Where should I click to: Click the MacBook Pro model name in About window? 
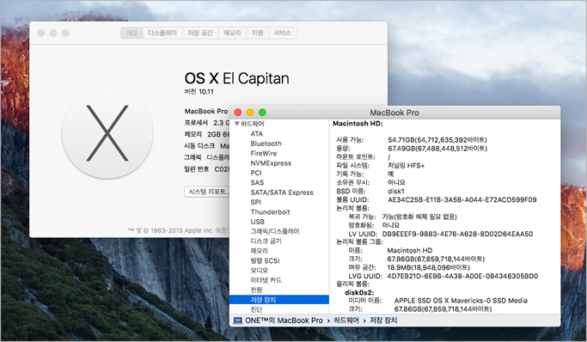pos(206,112)
